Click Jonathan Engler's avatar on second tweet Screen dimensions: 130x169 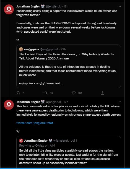click(9, 105)
